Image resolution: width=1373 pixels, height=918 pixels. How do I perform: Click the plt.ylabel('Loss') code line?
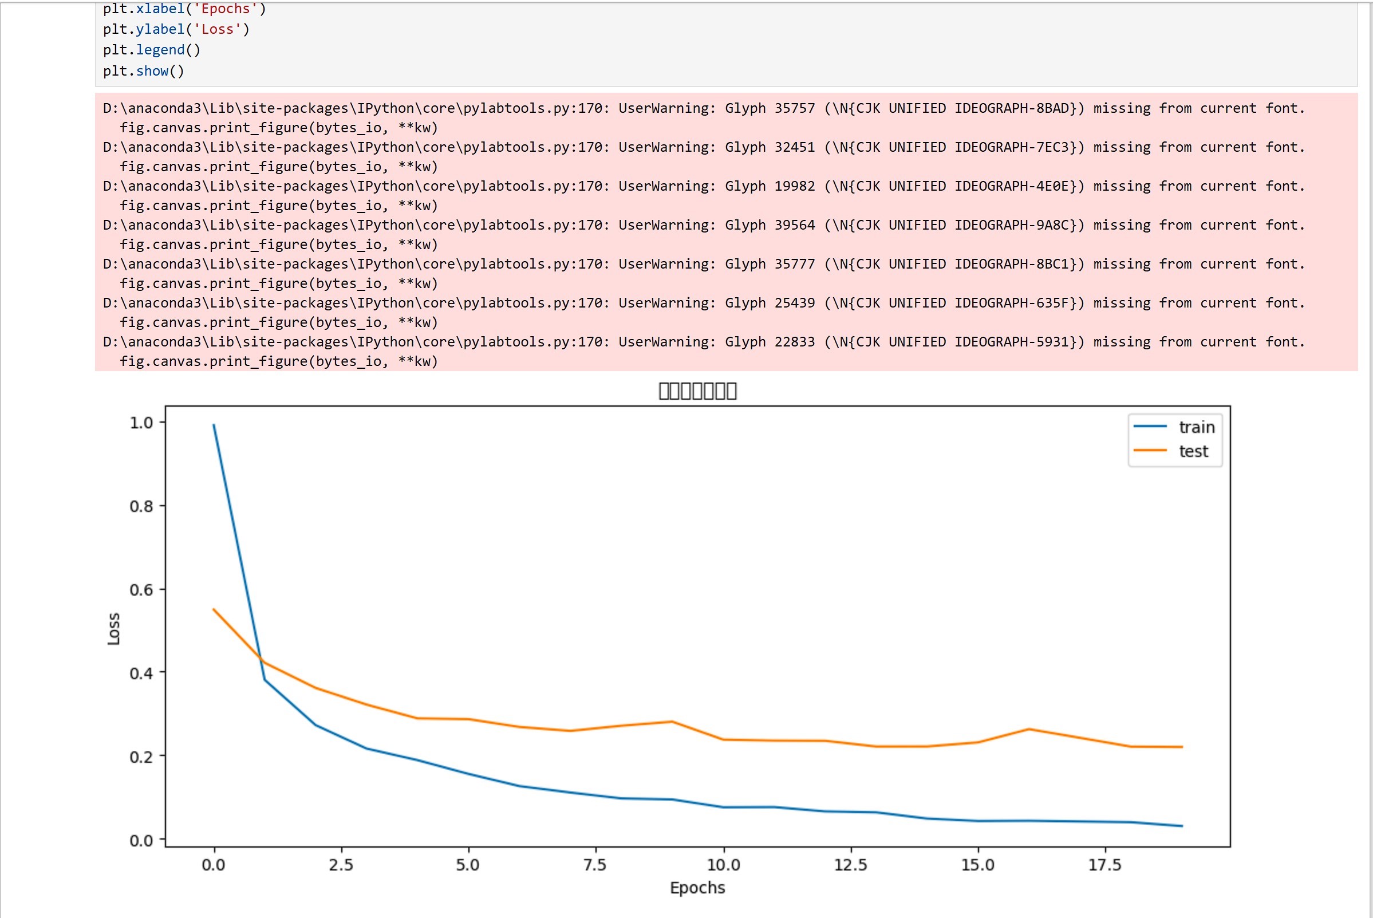176,29
